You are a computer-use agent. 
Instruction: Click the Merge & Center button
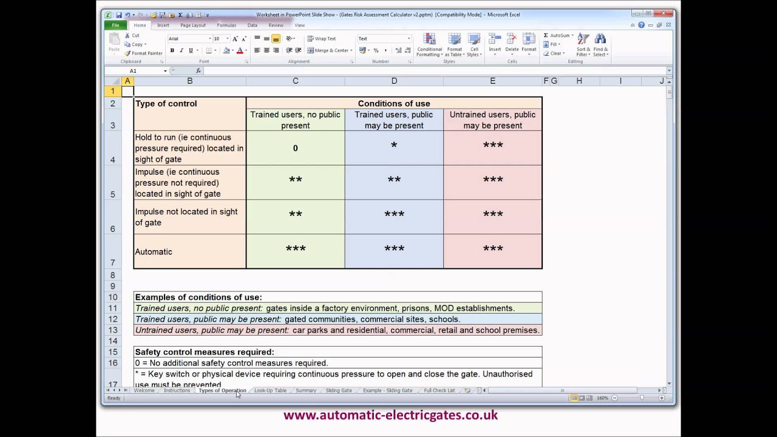(x=328, y=50)
